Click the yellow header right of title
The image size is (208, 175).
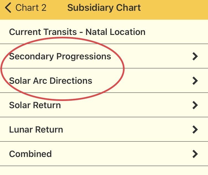[x=175, y=8]
